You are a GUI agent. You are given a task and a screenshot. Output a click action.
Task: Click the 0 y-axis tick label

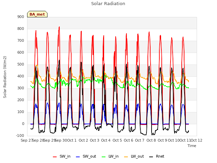pos(23,124)
